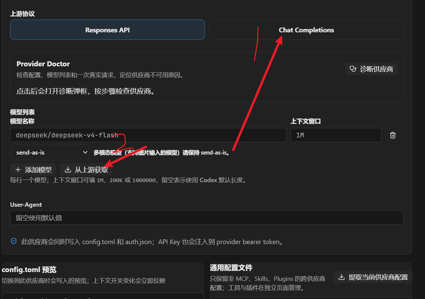Open the 诊断供应商 provider diagnosis
The image size is (425, 299).
371,69
